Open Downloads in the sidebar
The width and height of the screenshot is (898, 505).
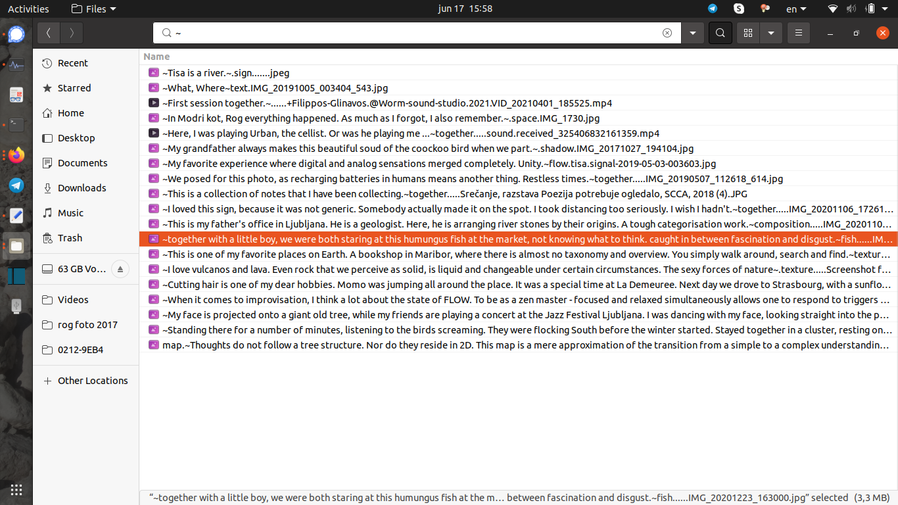click(x=86, y=188)
